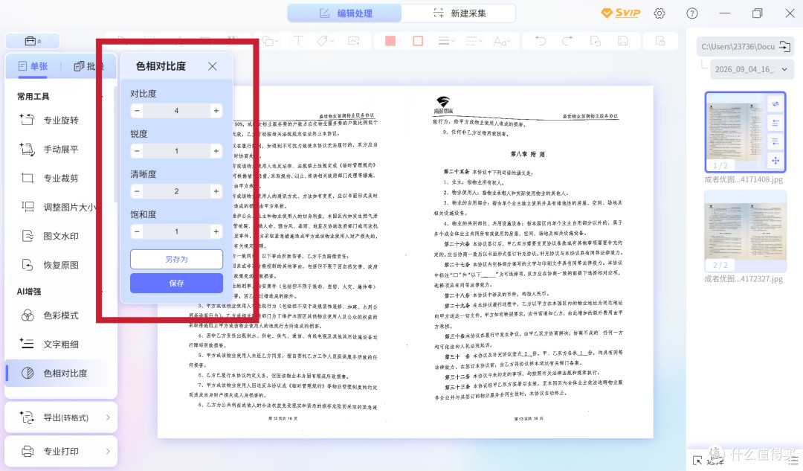Click the Undo arrow in toolbar
The image size is (803, 471).
pos(541,41)
